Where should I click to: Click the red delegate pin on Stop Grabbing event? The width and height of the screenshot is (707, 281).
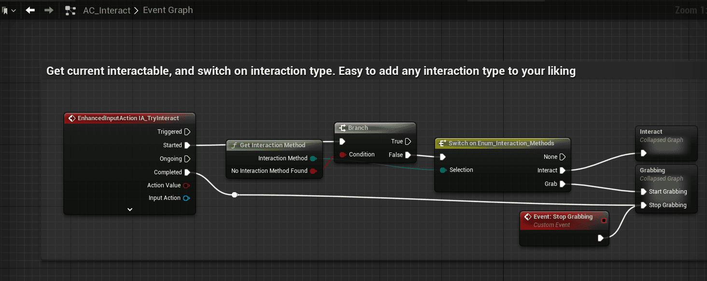click(x=604, y=221)
